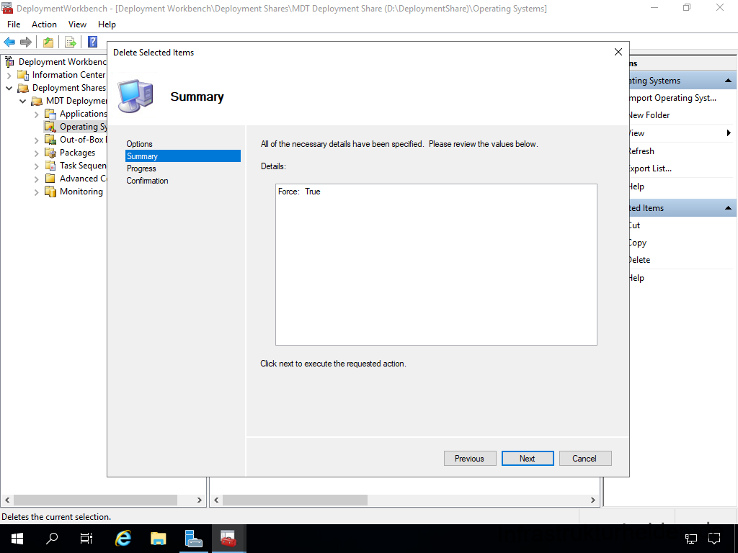Open the View menu in menu bar
This screenshot has height=553, width=738.
click(77, 24)
